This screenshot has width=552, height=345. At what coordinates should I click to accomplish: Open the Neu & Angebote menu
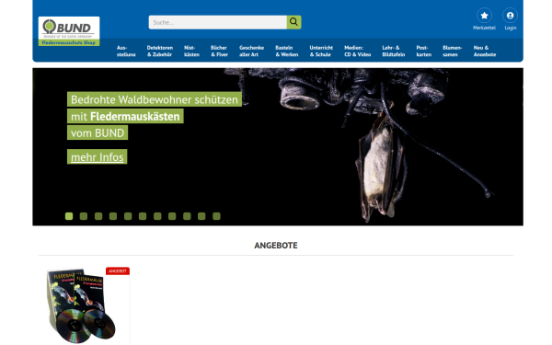tap(485, 51)
